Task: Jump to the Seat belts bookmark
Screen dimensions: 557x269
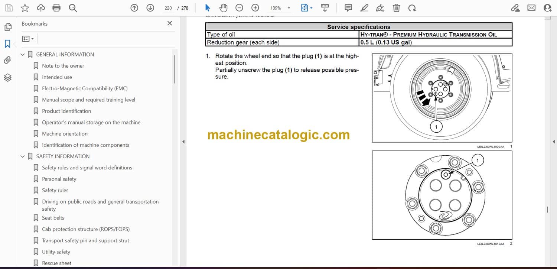Action: (x=53, y=218)
